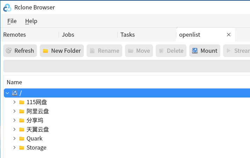Click the Delete toolbar button
The width and height of the screenshot is (250, 158).
171,51
